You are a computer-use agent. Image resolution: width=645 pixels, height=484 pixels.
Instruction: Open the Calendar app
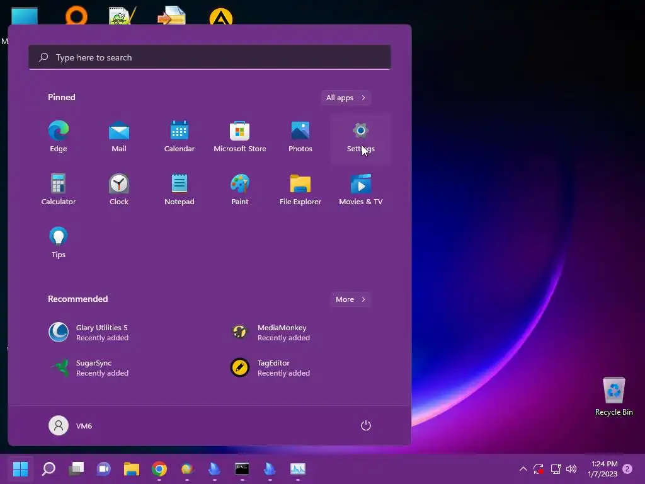click(180, 137)
